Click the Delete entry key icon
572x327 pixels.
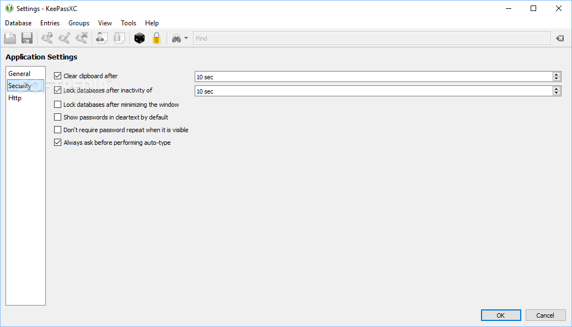point(82,38)
